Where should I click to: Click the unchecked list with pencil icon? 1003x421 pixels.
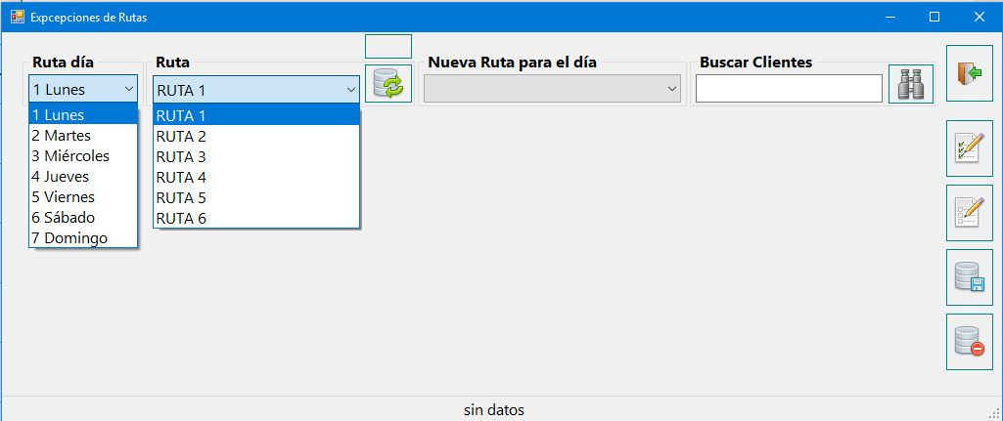[x=969, y=213]
